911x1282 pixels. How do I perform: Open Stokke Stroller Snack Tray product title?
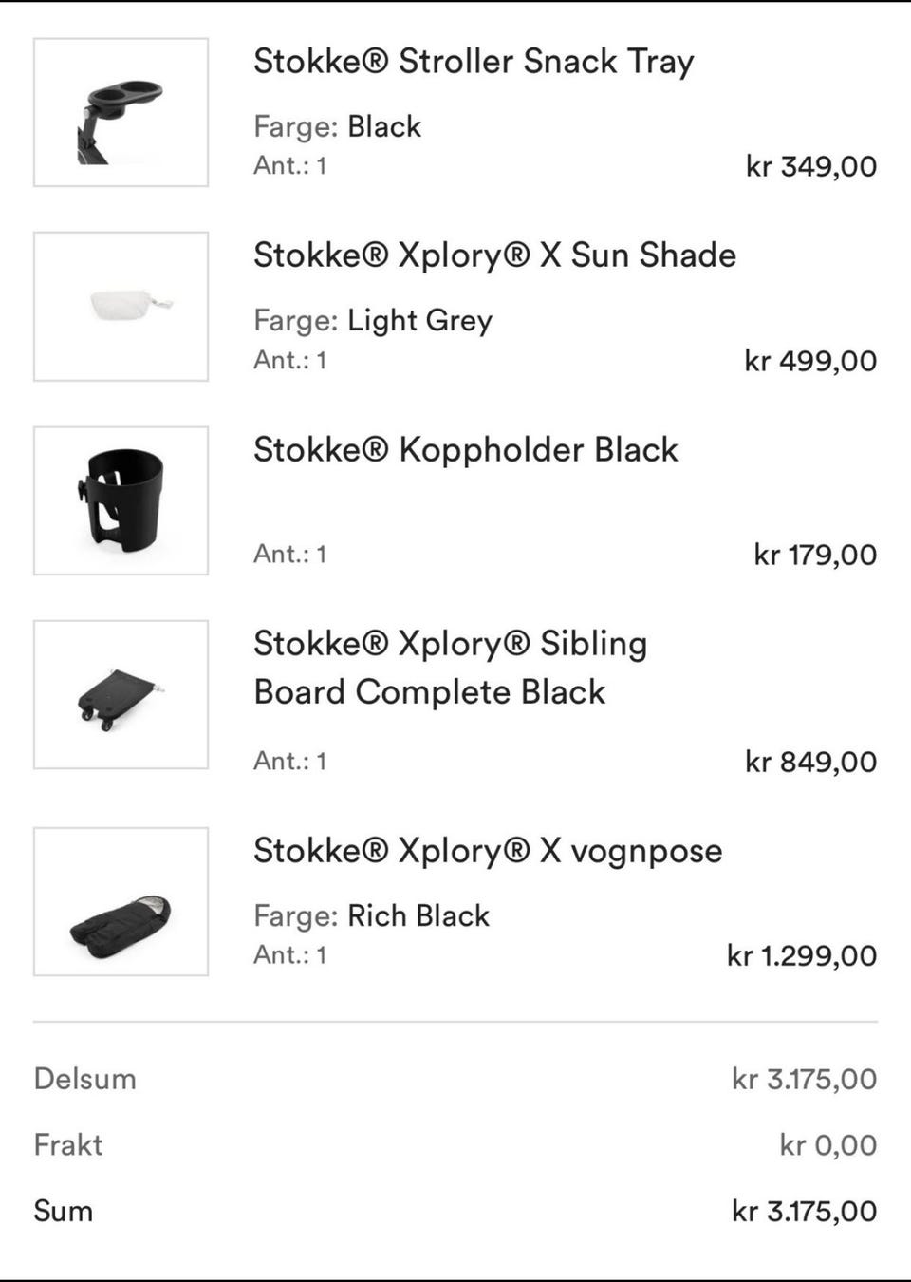(473, 62)
